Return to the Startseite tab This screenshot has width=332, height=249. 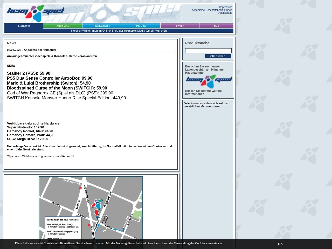(24, 26)
